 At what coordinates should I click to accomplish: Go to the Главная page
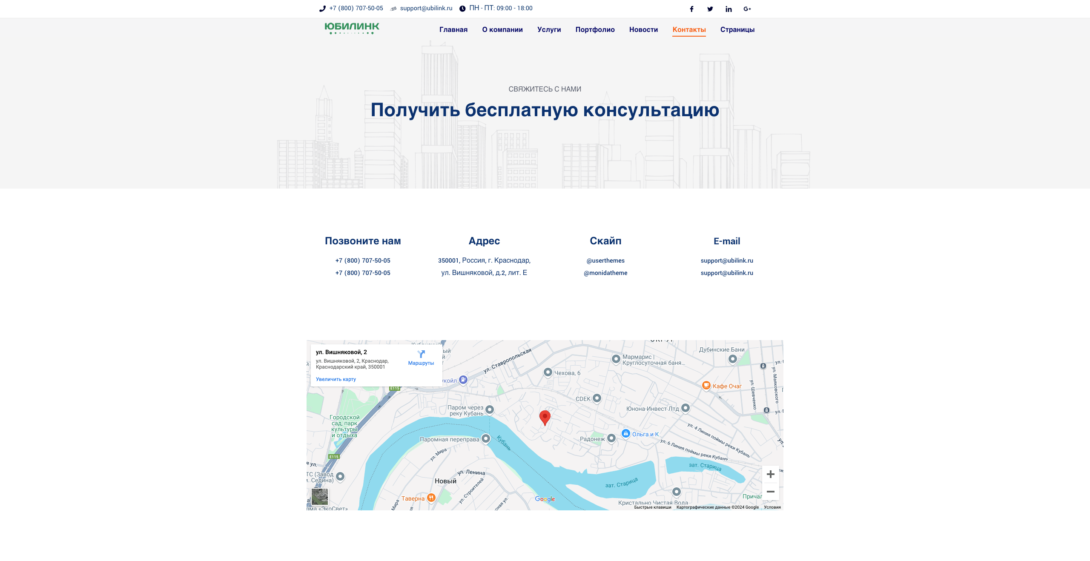453,29
